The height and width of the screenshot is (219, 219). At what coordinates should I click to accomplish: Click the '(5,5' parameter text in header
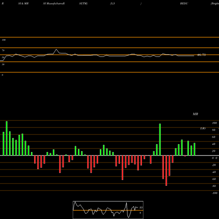(113, 4)
